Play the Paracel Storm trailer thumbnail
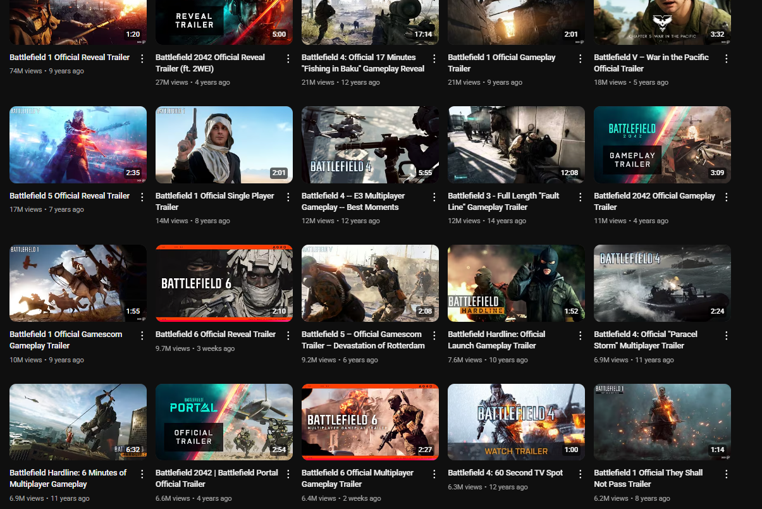Image resolution: width=762 pixels, height=509 pixels. (662, 283)
